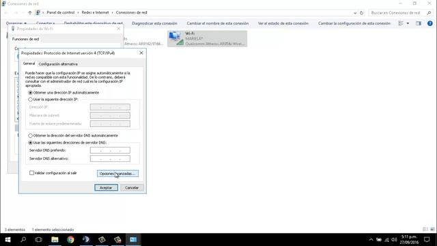Open File Explorer from taskbar
The image size is (437, 246).
click(55, 240)
